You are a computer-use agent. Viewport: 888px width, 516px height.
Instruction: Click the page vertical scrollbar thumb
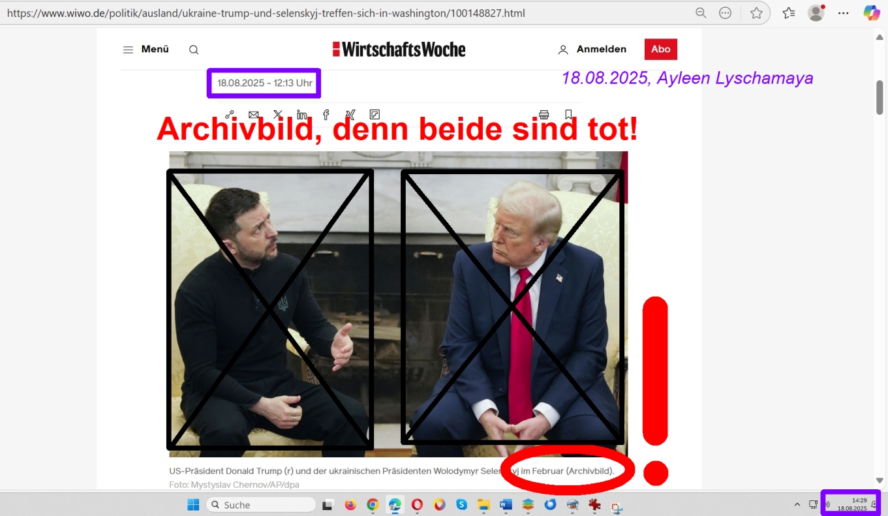coord(880,98)
